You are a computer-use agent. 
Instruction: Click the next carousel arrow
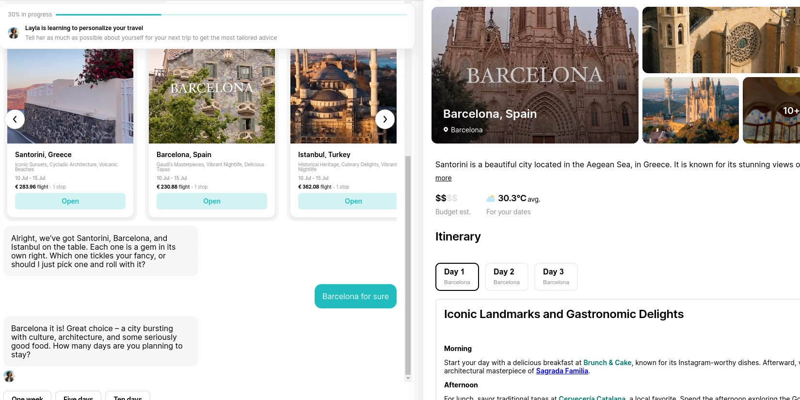[385, 119]
